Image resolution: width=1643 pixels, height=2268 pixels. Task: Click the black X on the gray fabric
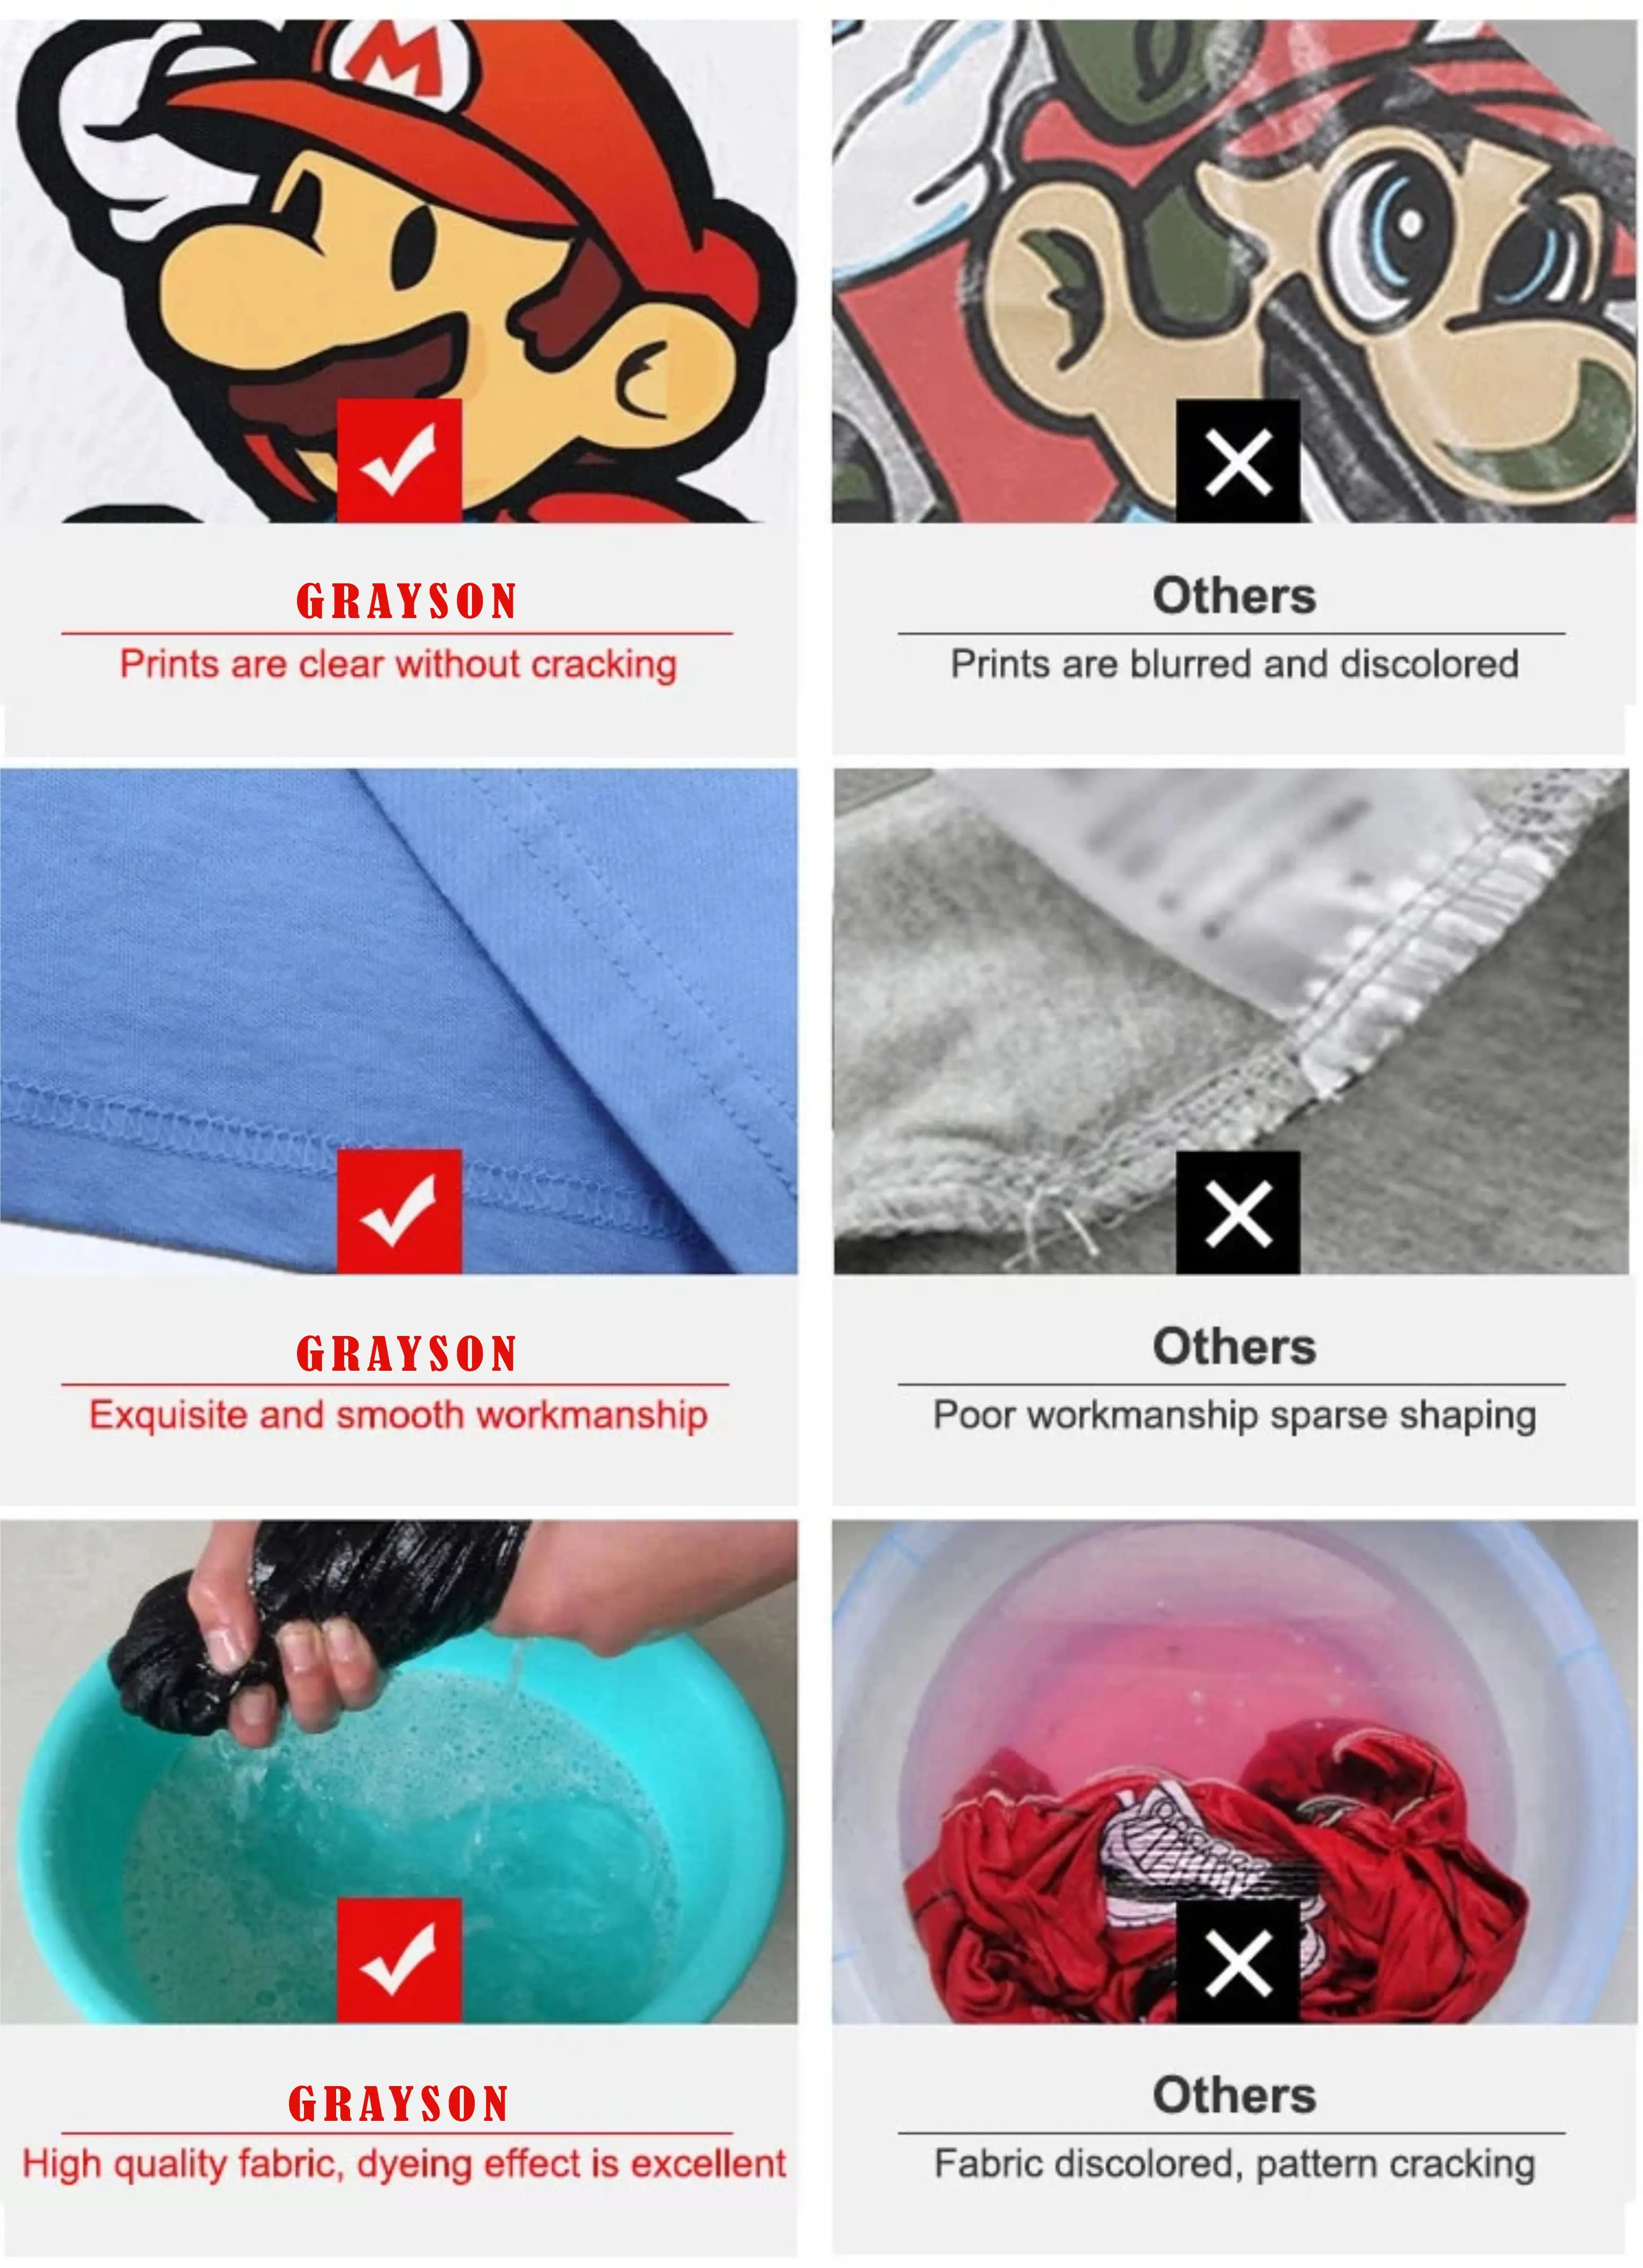(x=1238, y=1212)
